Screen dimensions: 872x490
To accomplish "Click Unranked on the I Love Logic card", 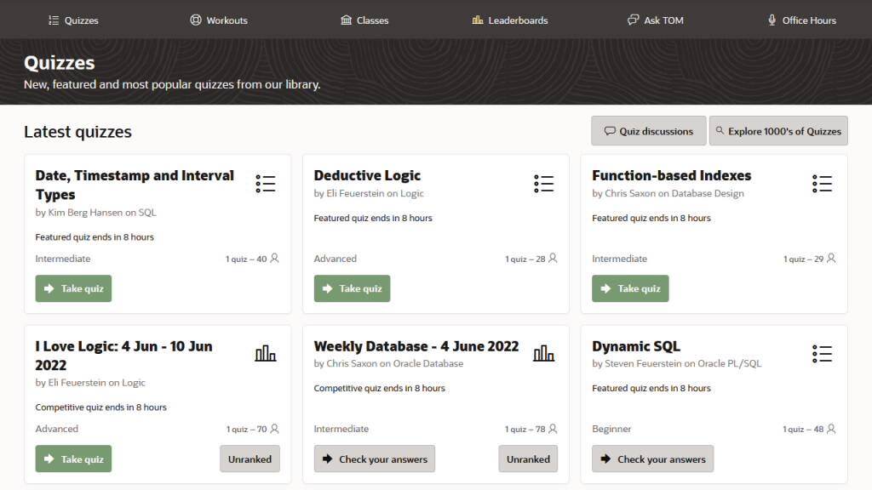I will point(250,459).
